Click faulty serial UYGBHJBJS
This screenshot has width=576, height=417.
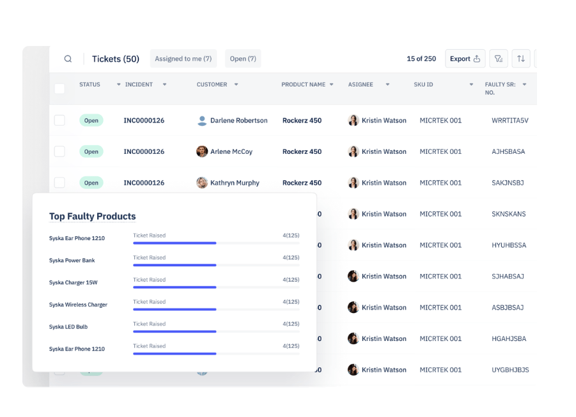510,370
